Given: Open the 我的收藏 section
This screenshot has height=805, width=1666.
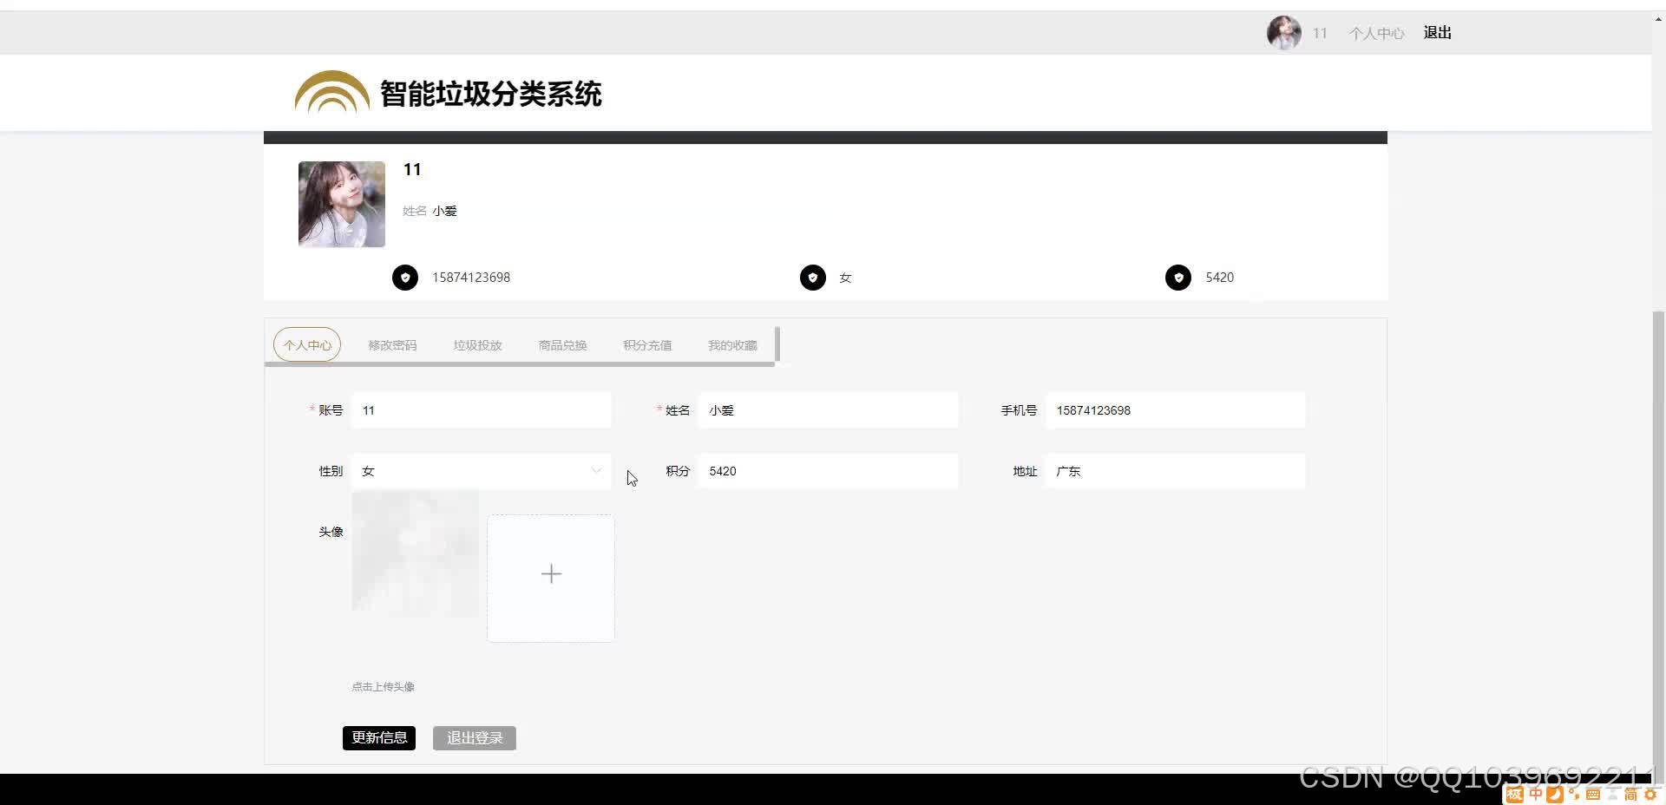Looking at the screenshot, I should 731,344.
